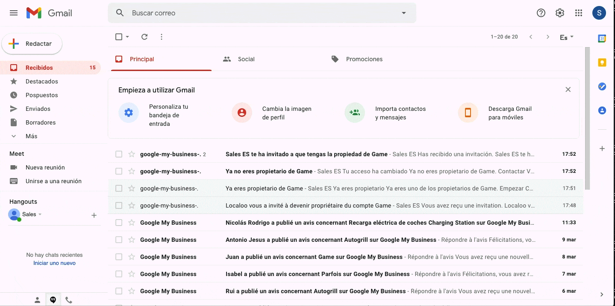Start a new Hangouts chat with plus
Screen dimensions: 615x306
(94, 215)
